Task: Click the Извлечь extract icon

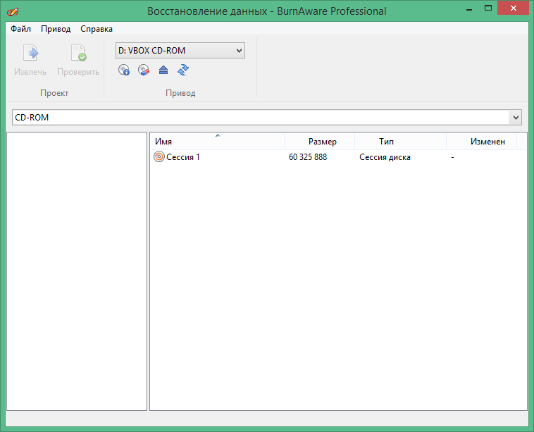Action: (x=30, y=54)
